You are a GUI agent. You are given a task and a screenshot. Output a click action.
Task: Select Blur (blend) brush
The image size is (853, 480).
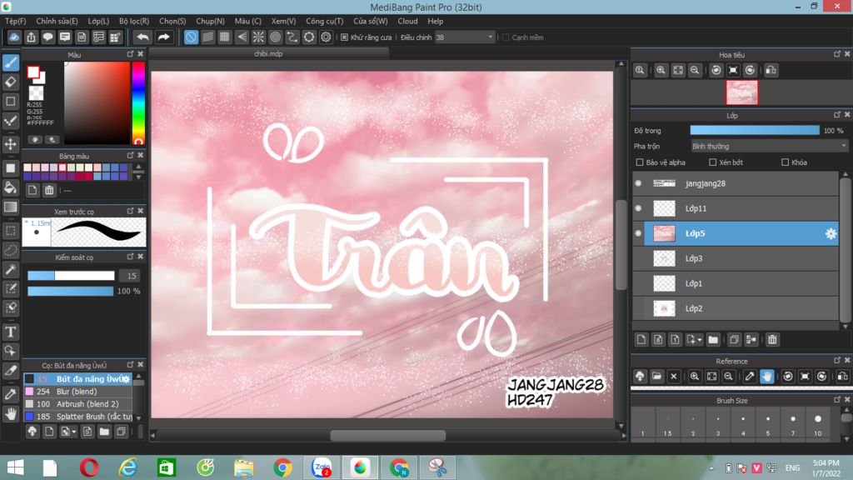pyautogui.click(x=77, y=392)
